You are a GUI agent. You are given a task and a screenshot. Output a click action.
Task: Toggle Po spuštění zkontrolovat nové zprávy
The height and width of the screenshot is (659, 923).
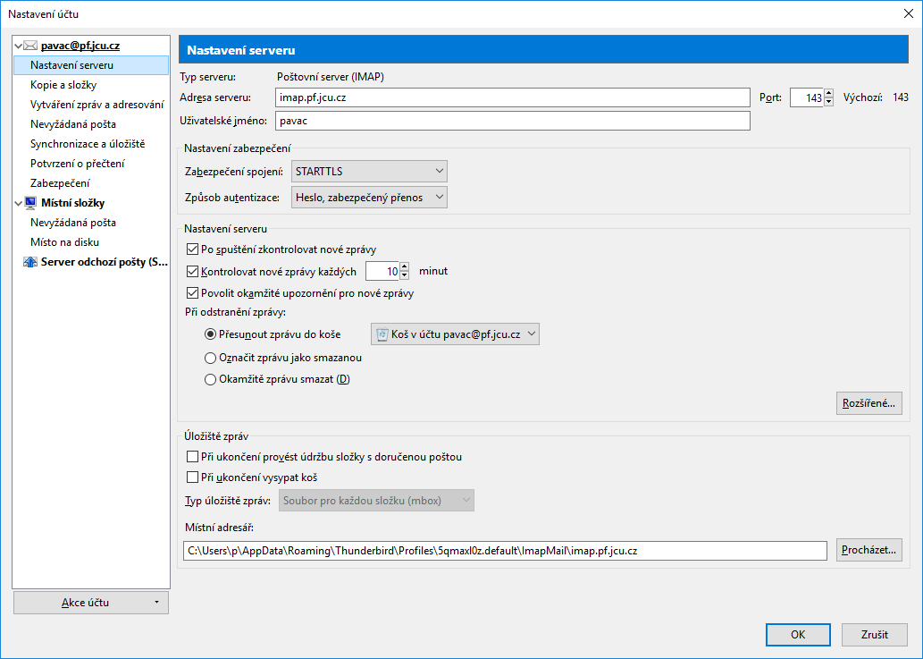tap(192, 249)
